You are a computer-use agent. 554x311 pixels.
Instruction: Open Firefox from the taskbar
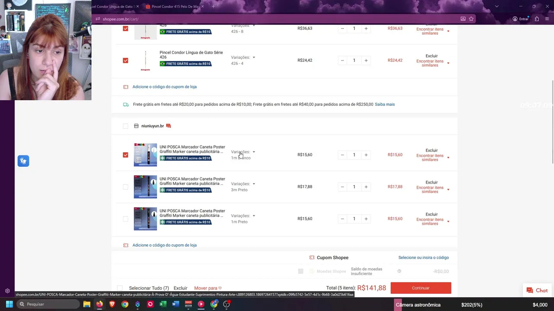click(100, 304)
